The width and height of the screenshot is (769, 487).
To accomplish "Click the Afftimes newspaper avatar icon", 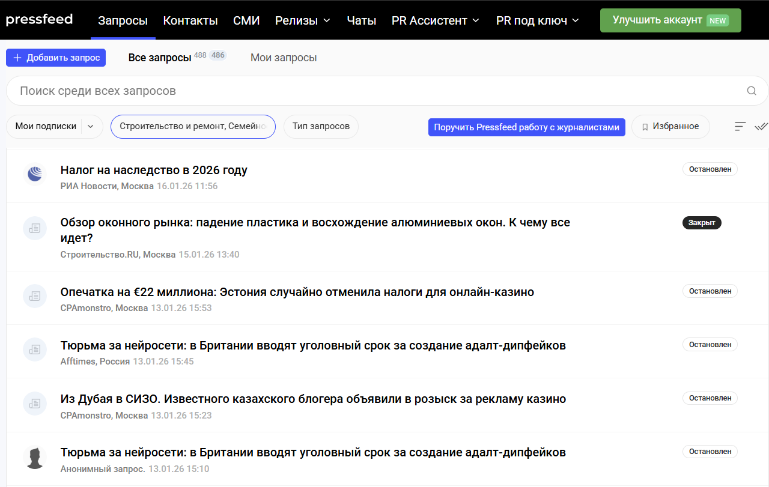I will (35, 350).
